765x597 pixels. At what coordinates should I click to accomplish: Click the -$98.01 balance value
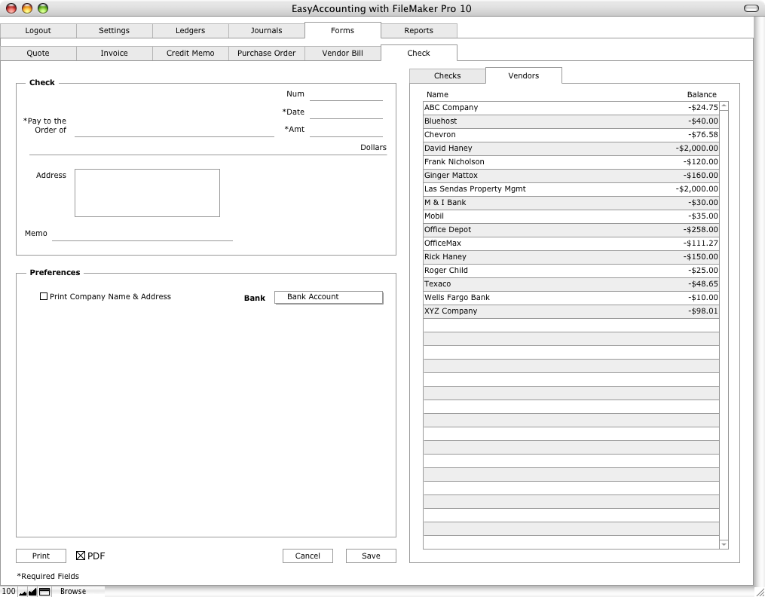point(703,311)
